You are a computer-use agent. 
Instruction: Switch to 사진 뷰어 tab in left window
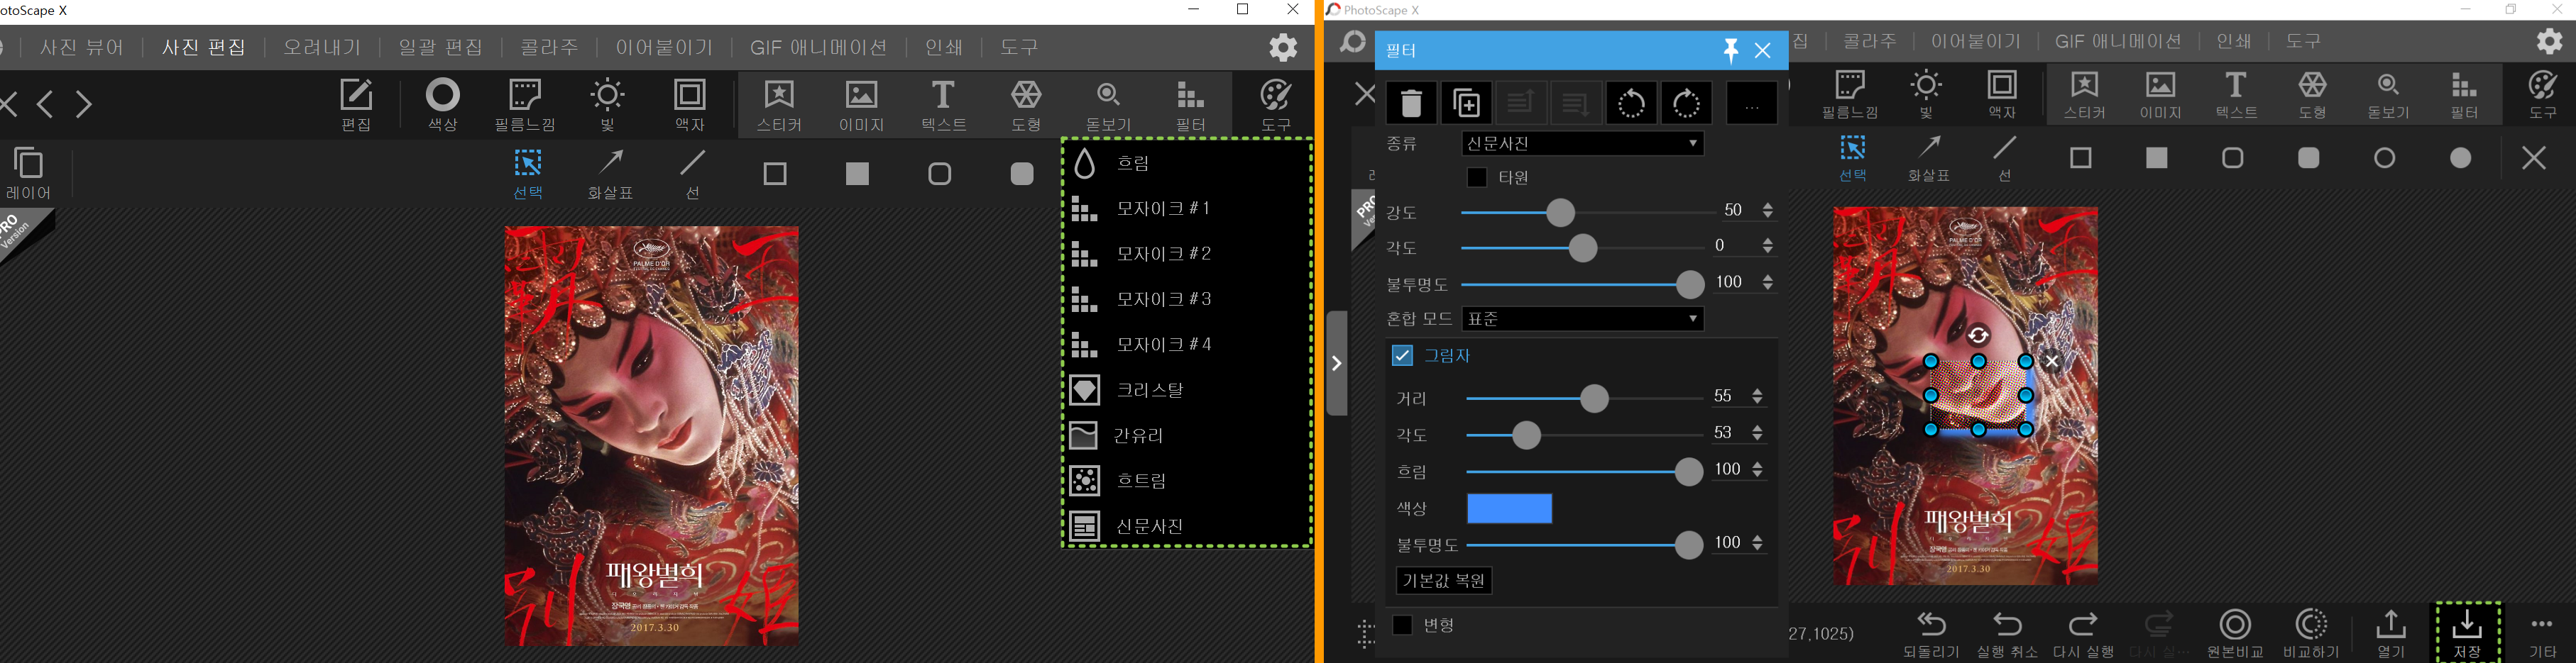point(82,47)
